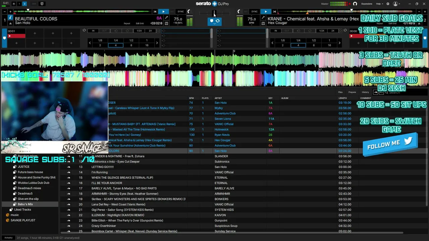
Task: Click Edit Grid on the left deck
Action: [x=140, y=23]
